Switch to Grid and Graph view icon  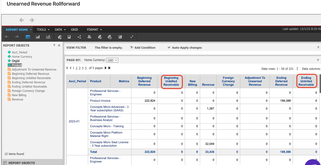click(48, 37)
